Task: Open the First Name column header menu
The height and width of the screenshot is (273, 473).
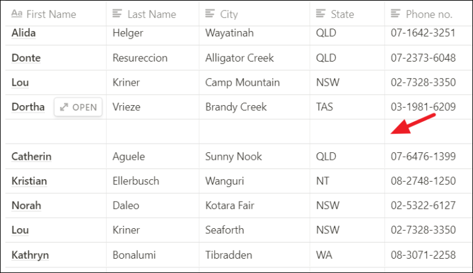Action: pyautogui.click(x=56, y=14)
